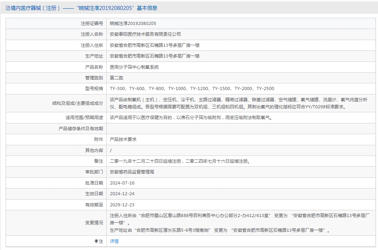
Task: Click the 产品储存条件及有效期 row label
Action: pyautogui.click(x=81, y=129)
